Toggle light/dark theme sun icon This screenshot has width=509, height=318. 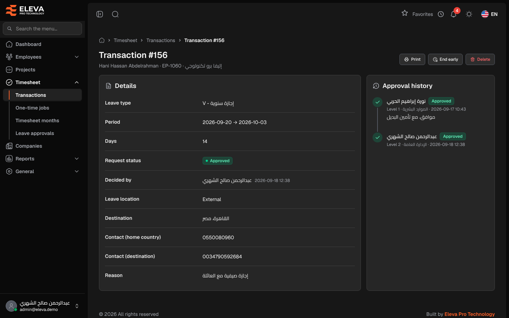point(469,14)
